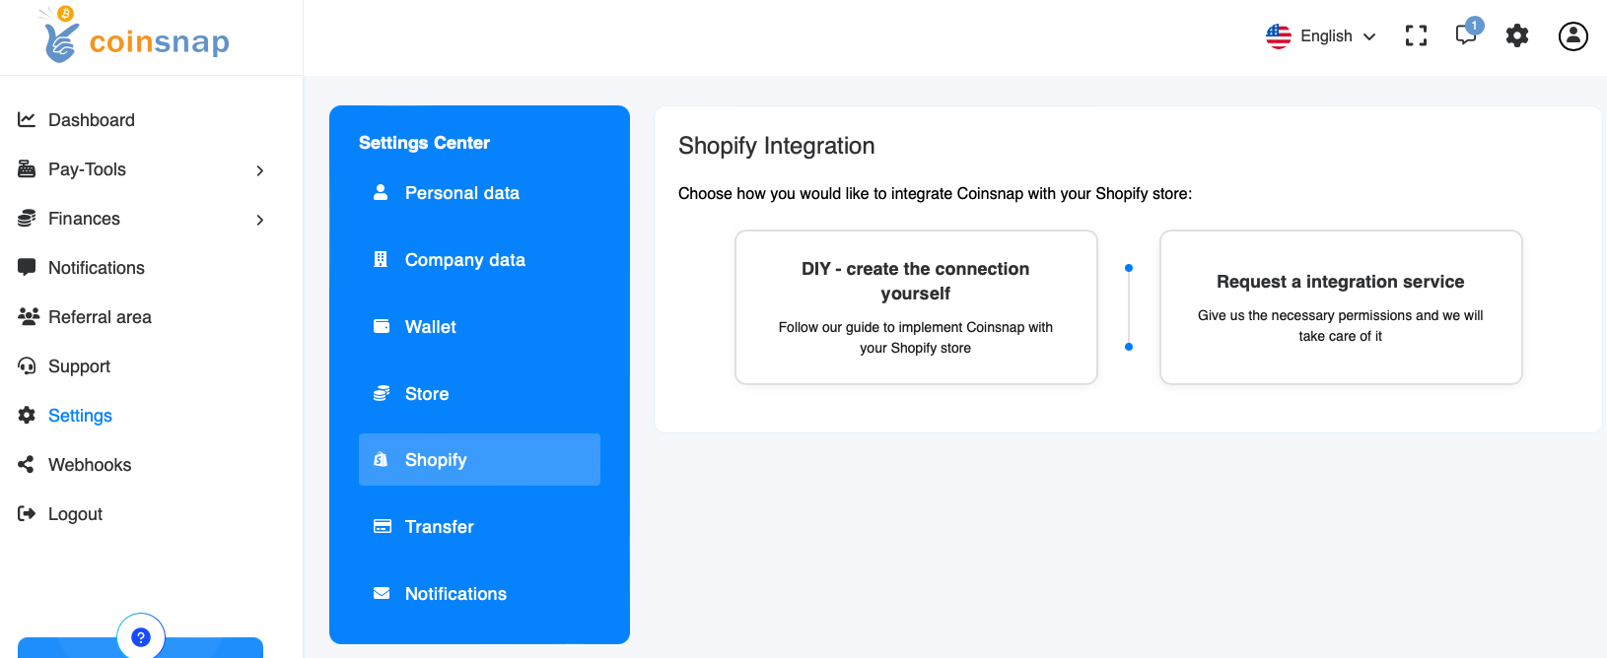
Task: Select Wallet tab in Settings Center
Action: click(x=479, y=327)
